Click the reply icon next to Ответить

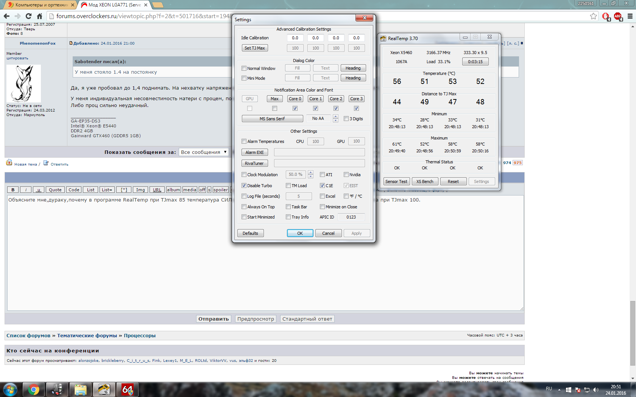tap(46, 163)
